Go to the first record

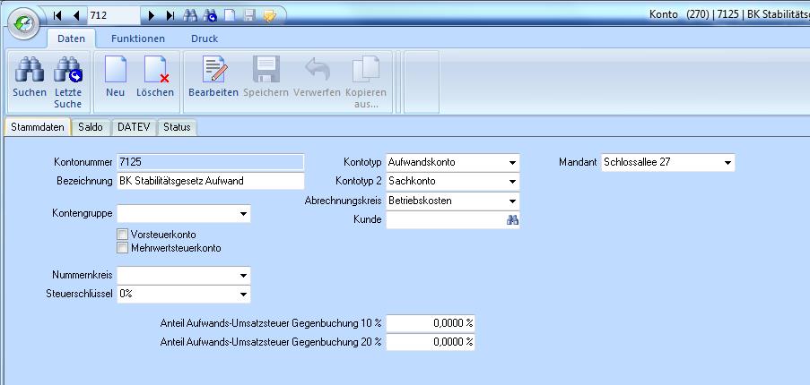click(x=59, y=15)
